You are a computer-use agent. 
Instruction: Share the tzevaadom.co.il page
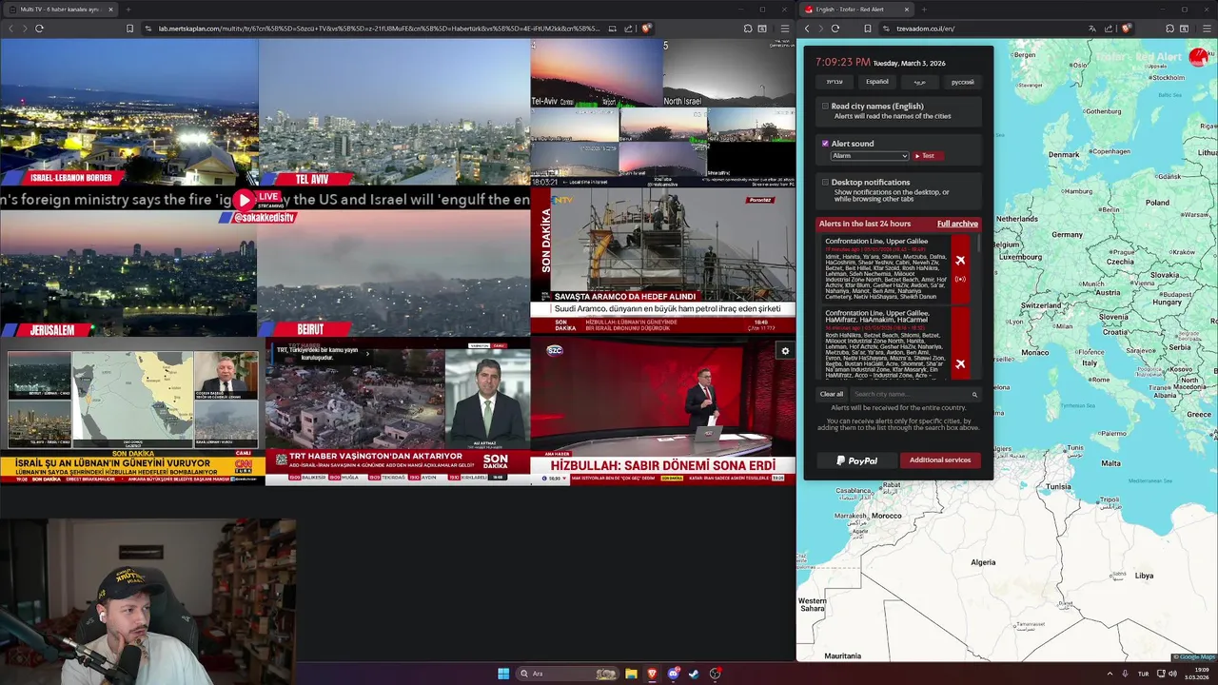(1109, 29)
